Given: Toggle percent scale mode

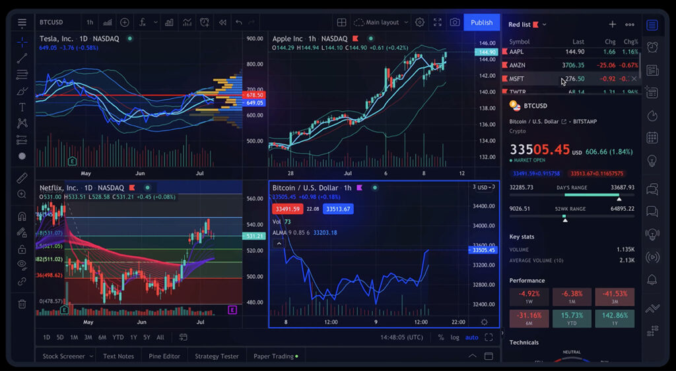Looking at the screenshot, I should coord(440,337).
